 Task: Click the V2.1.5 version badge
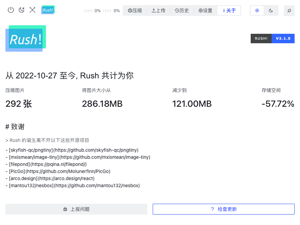[x=283, y=39]
